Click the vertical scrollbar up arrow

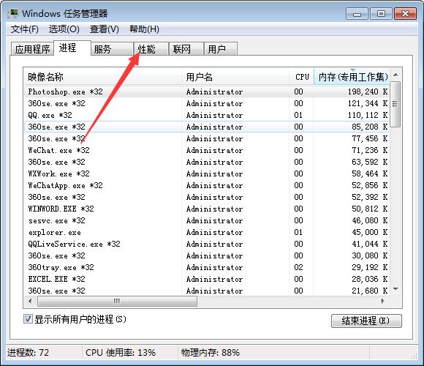point(395,75)
